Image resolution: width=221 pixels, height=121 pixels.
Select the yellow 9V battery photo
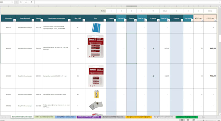point(97,94)
